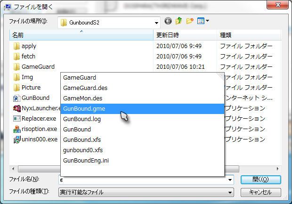Select the apply folder icon

pos(16,46)
